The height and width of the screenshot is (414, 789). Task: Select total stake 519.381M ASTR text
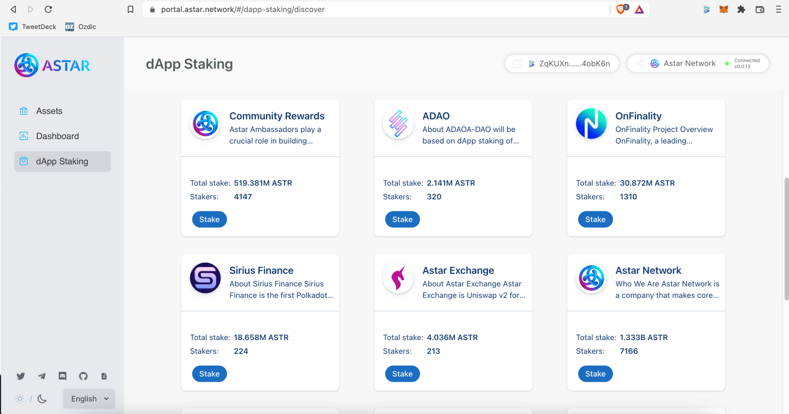point(263,183)
